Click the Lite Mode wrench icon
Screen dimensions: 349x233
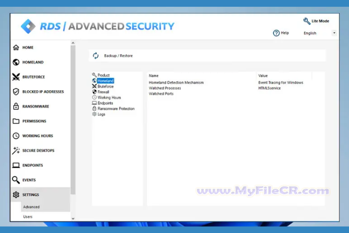pos(307,21)
